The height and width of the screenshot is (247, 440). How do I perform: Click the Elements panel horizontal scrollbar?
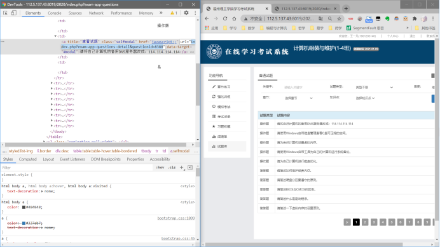(x=95, y=145)
